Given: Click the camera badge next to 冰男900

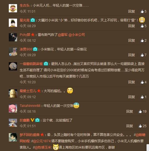Looking at the screenshot, I should coord(35,49).
